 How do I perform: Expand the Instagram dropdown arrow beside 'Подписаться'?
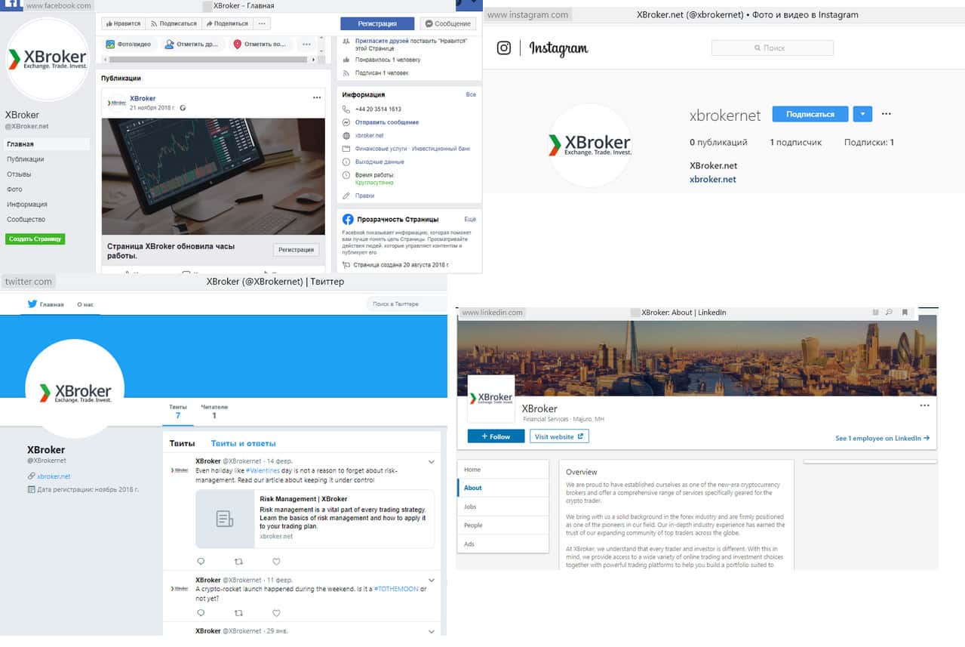tap(862, 114)
